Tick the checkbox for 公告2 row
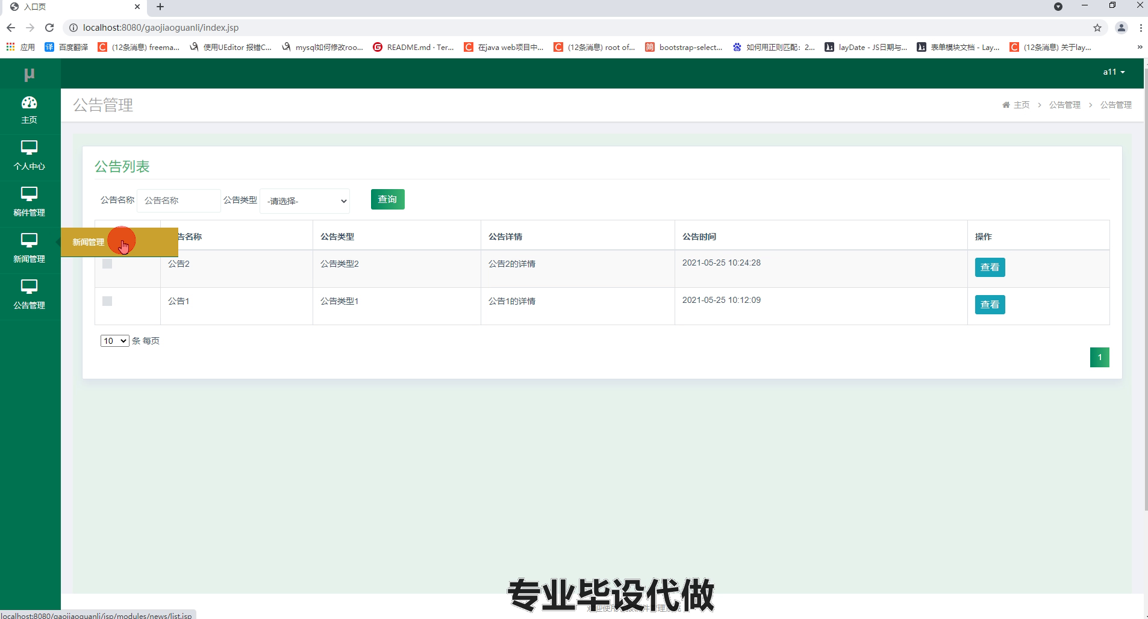The height and width of the screenshot is (619, 1148). pos(107,264)
